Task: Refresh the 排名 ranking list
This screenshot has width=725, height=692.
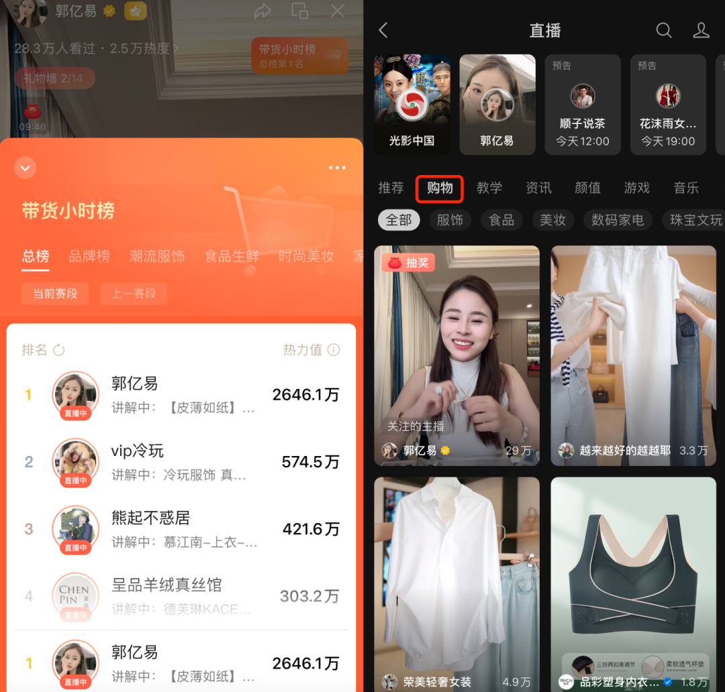Action: click(59, 349)
